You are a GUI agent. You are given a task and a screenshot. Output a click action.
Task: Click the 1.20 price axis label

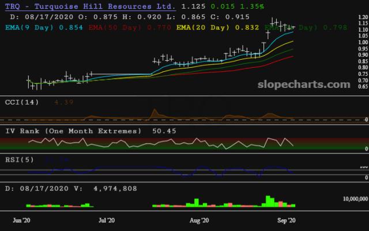(362, 18)
